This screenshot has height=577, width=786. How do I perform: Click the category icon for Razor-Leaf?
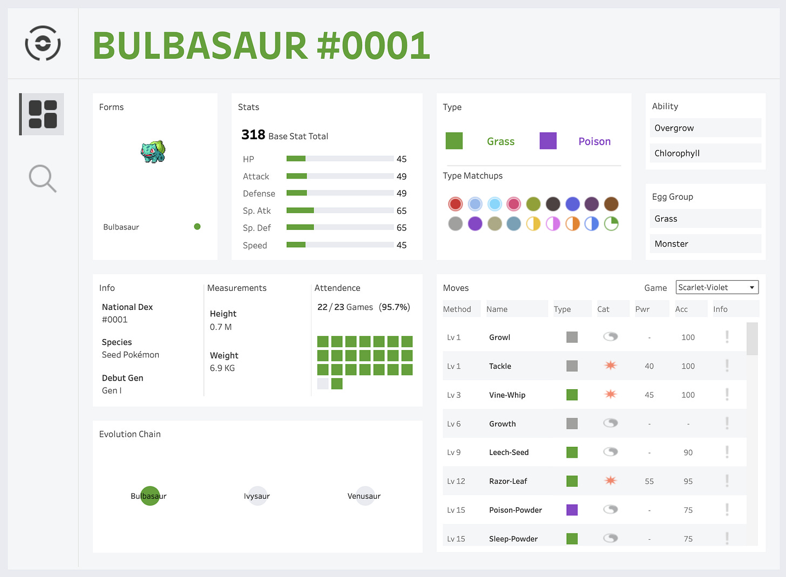[x=611, y=481]
